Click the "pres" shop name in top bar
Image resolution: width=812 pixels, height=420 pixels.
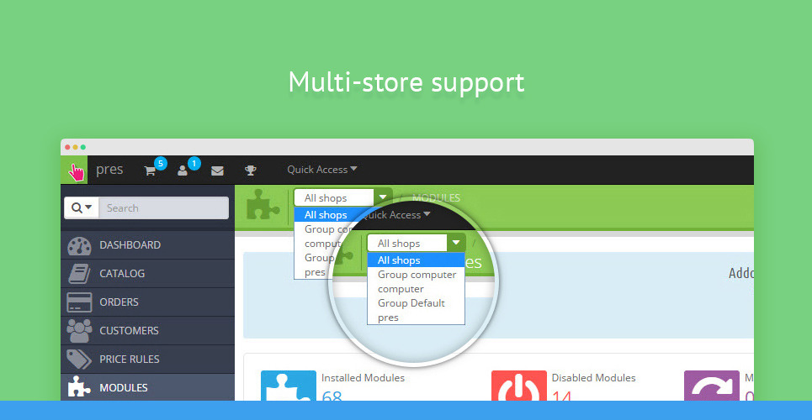pyautogui.click(x=109, y=170)
